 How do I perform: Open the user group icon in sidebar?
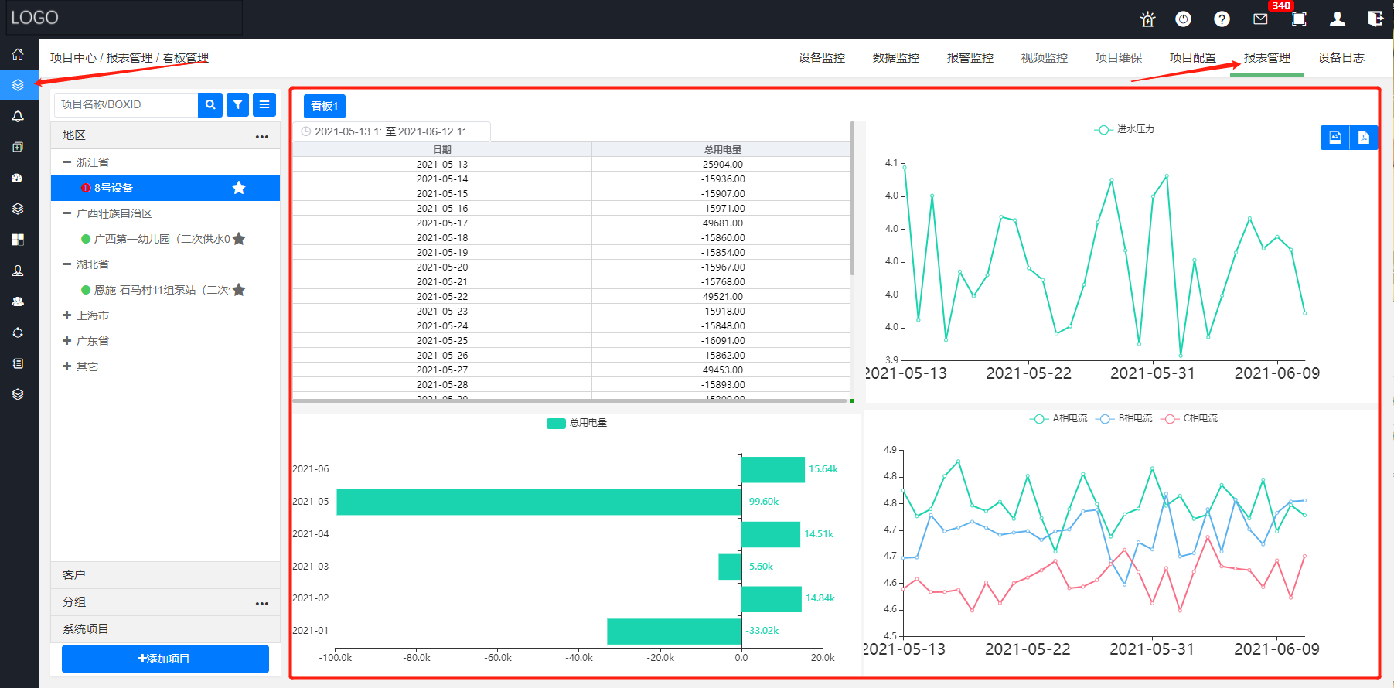click(18, 301)
